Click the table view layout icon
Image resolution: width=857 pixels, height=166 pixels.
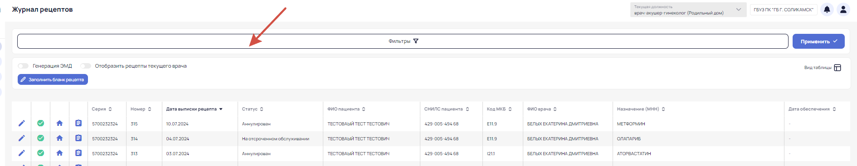tap(838, 68)
